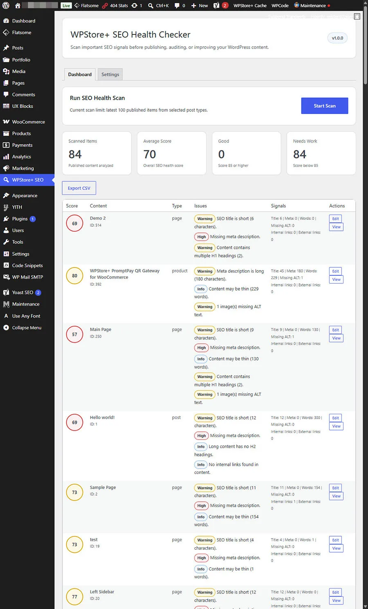The image size is (368, 609).
Task: Open the updates icon in admin bar
Action: [135, 6]
